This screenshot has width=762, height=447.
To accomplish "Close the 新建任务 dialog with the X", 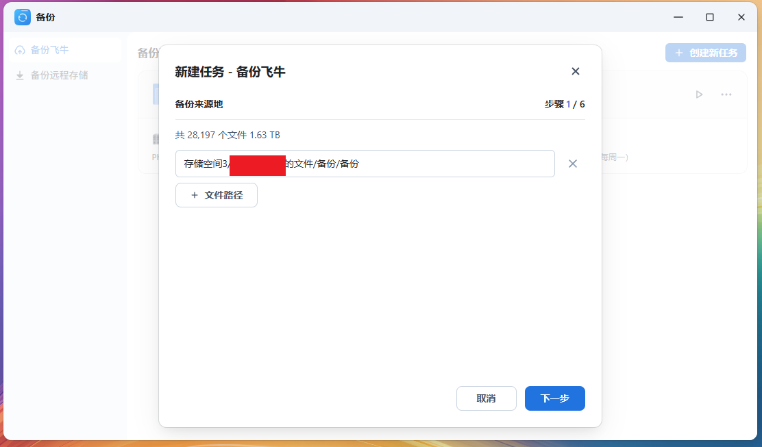I will (576, 71).
